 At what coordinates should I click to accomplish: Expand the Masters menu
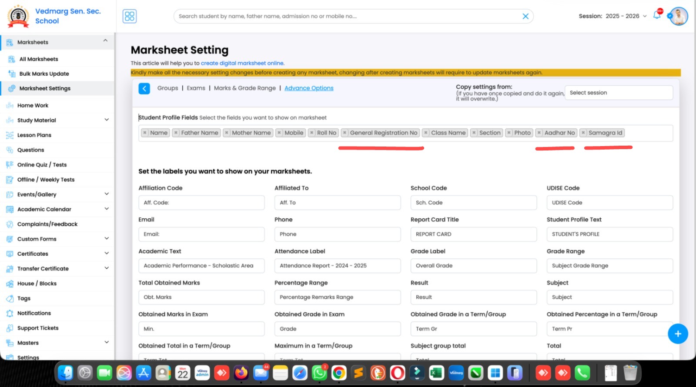tap(107, 342)
